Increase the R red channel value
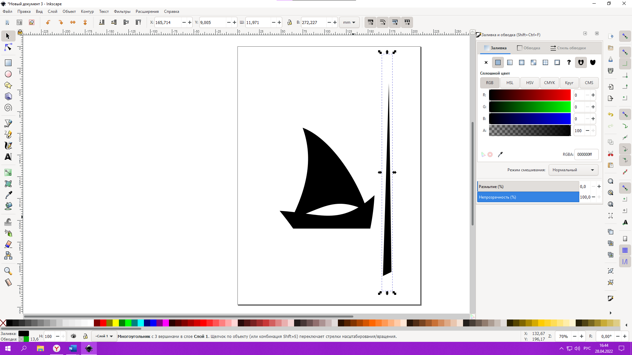 click(x=593, y=95)
